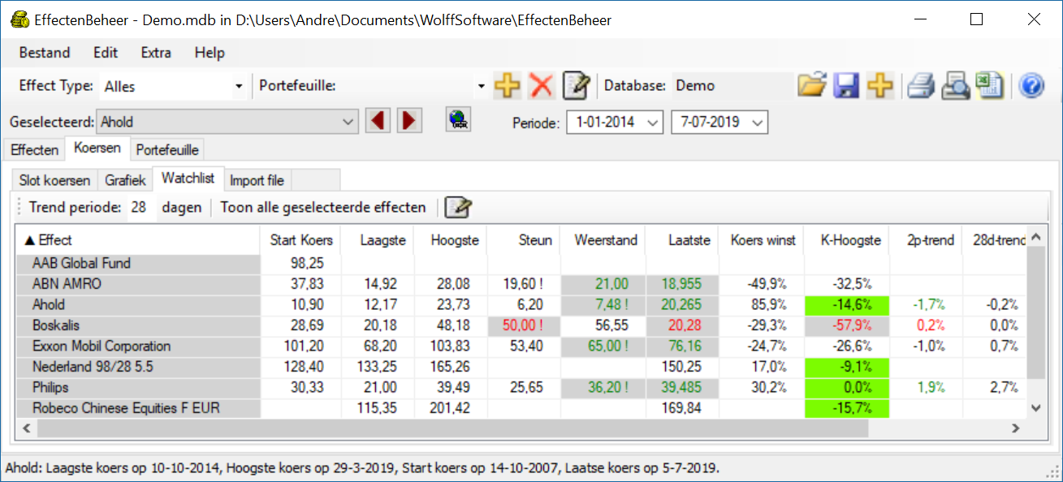Click the blue help question mark icon
Viewport: 1063px width, 482px height.
click(1031, 85)
